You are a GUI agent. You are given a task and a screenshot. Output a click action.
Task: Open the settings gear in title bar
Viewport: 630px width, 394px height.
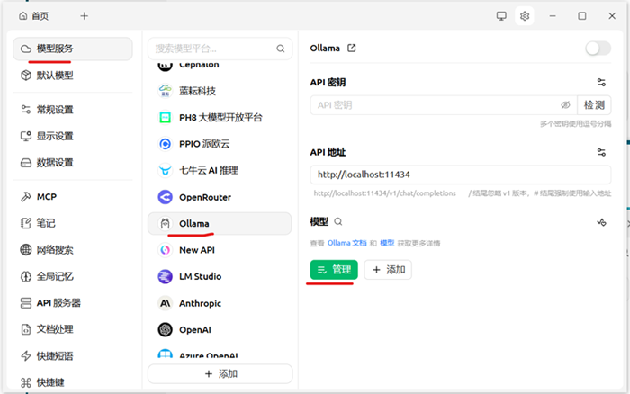point(525,16)
